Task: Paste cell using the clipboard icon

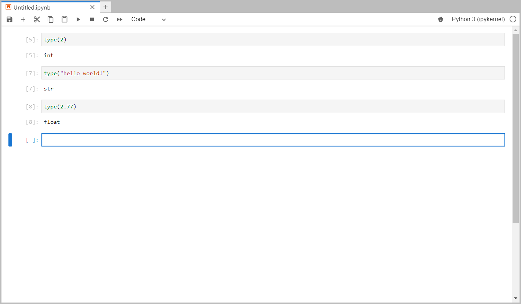Action: [65, 19]
